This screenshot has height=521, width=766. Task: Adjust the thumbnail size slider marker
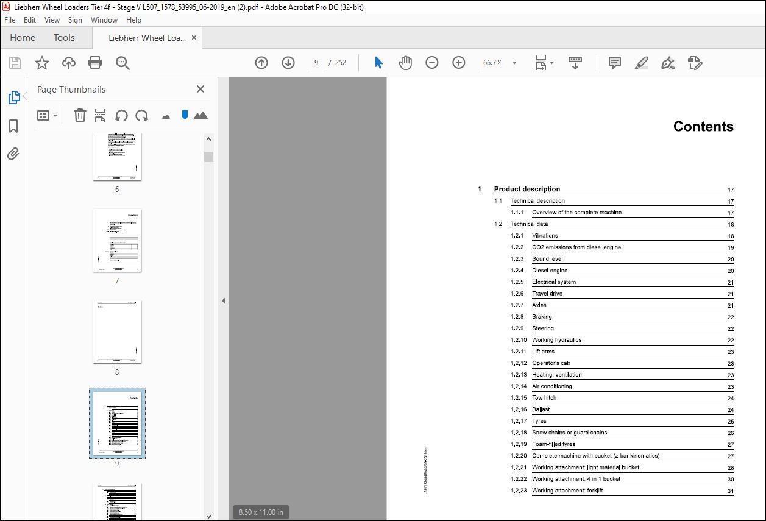(x=185, y=115)
